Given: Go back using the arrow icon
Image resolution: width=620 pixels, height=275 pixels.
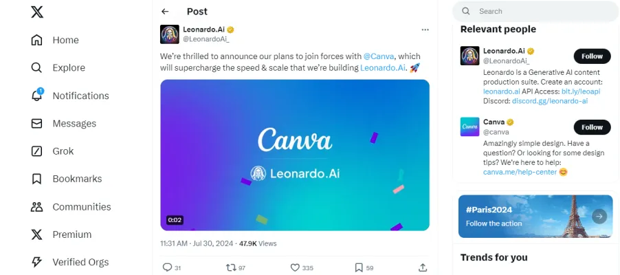Looking at the screenshot, I should point(165,12).
